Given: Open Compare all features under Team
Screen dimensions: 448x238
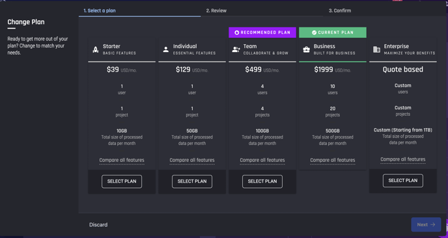Looking at the screenshot, I should [262, 160].
